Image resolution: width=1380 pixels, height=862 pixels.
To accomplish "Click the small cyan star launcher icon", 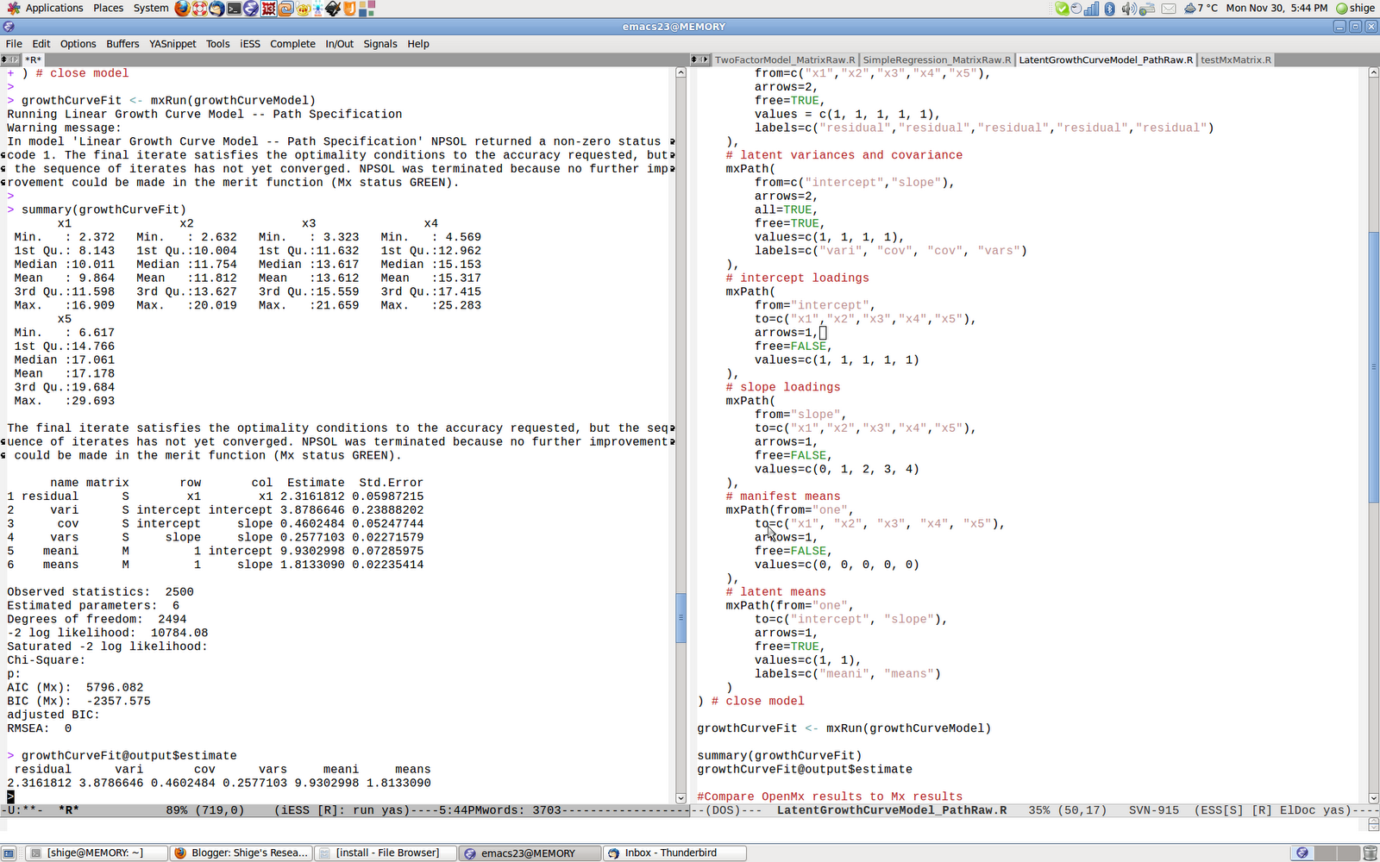I will [x=318, y=9].
